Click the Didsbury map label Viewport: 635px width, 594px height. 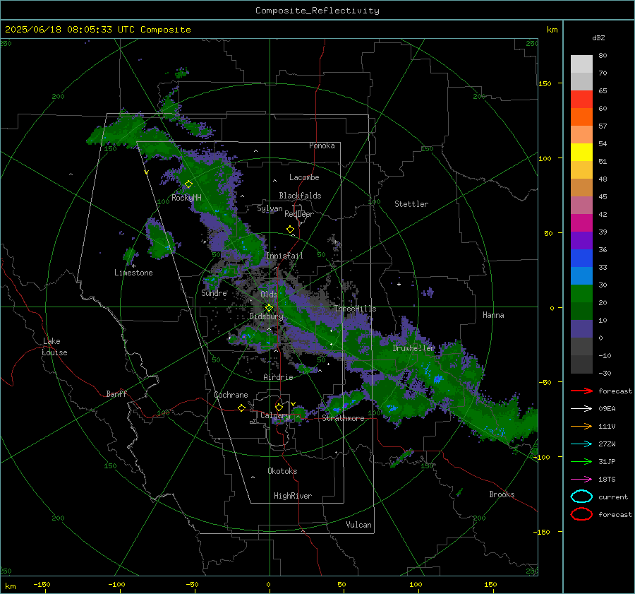pos(267,316)
